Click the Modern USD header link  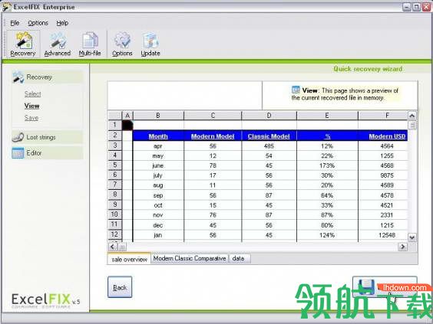pos(387,136)
